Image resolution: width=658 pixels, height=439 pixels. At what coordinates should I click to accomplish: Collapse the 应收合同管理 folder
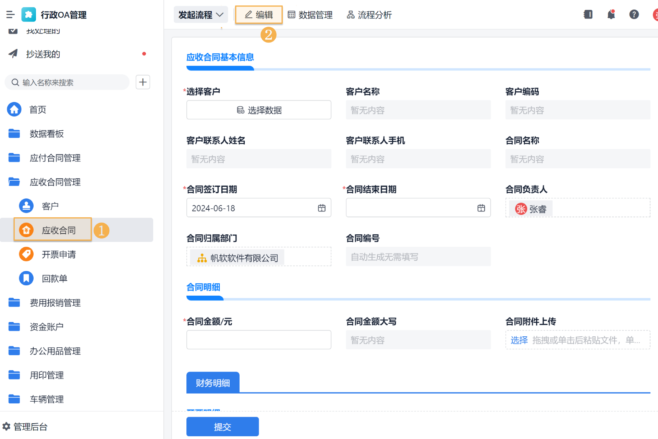(55, 182)
